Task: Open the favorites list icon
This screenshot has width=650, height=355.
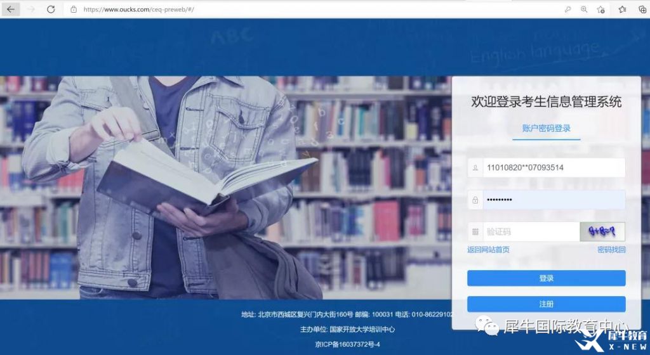Action: pyautogui.click(x=622, y=10)
